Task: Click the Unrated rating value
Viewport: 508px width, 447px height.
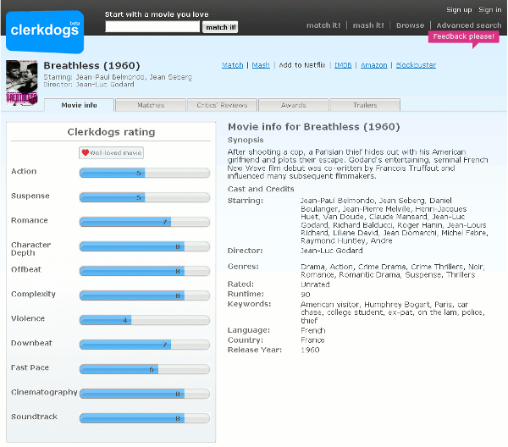Action: click(315, 284)
